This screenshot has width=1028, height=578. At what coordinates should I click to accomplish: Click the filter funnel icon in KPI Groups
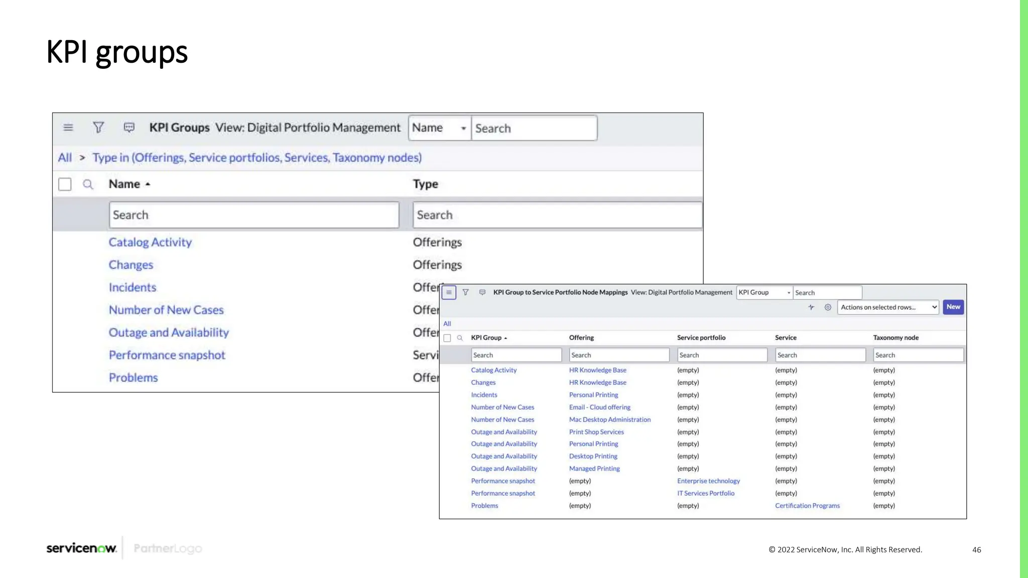pos(98,127)
